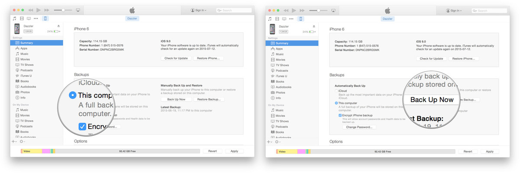Open Sign In dropdown in left iTunes window
Screen dimensions: 520x173
199,10
